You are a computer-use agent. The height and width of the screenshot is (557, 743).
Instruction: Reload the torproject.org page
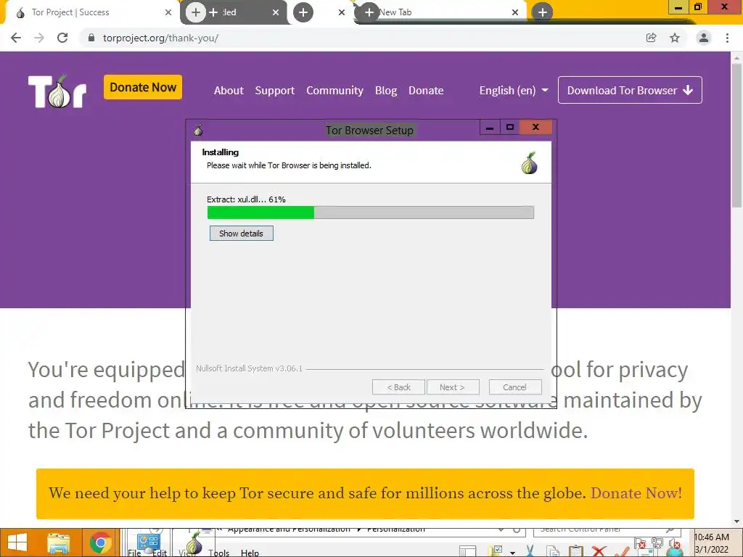[62, 38]
